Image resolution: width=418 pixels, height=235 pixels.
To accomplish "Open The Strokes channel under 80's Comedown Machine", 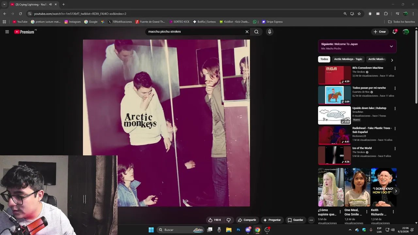I will (x=359, y=72).
